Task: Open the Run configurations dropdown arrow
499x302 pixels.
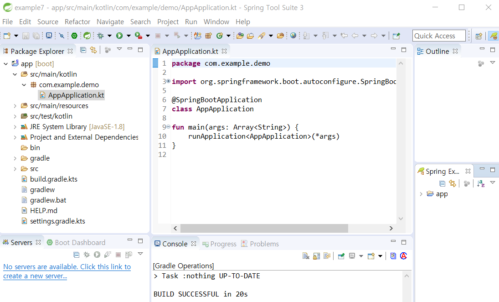Action: (129, 36)
